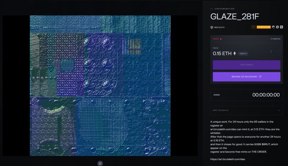Image resolution: width=288 pixels, height=166 pixels.
Task: Open the art.brutaleth.com/dao link at the bottom
Action: (x=227, y=159)
